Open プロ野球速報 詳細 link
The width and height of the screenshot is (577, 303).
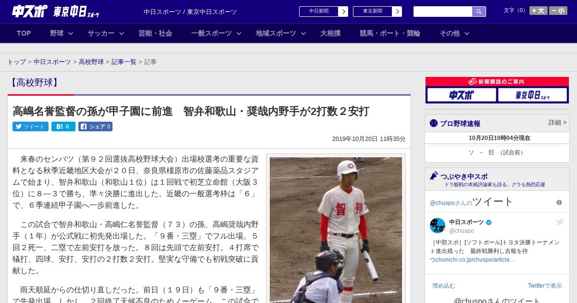[557, 123]
